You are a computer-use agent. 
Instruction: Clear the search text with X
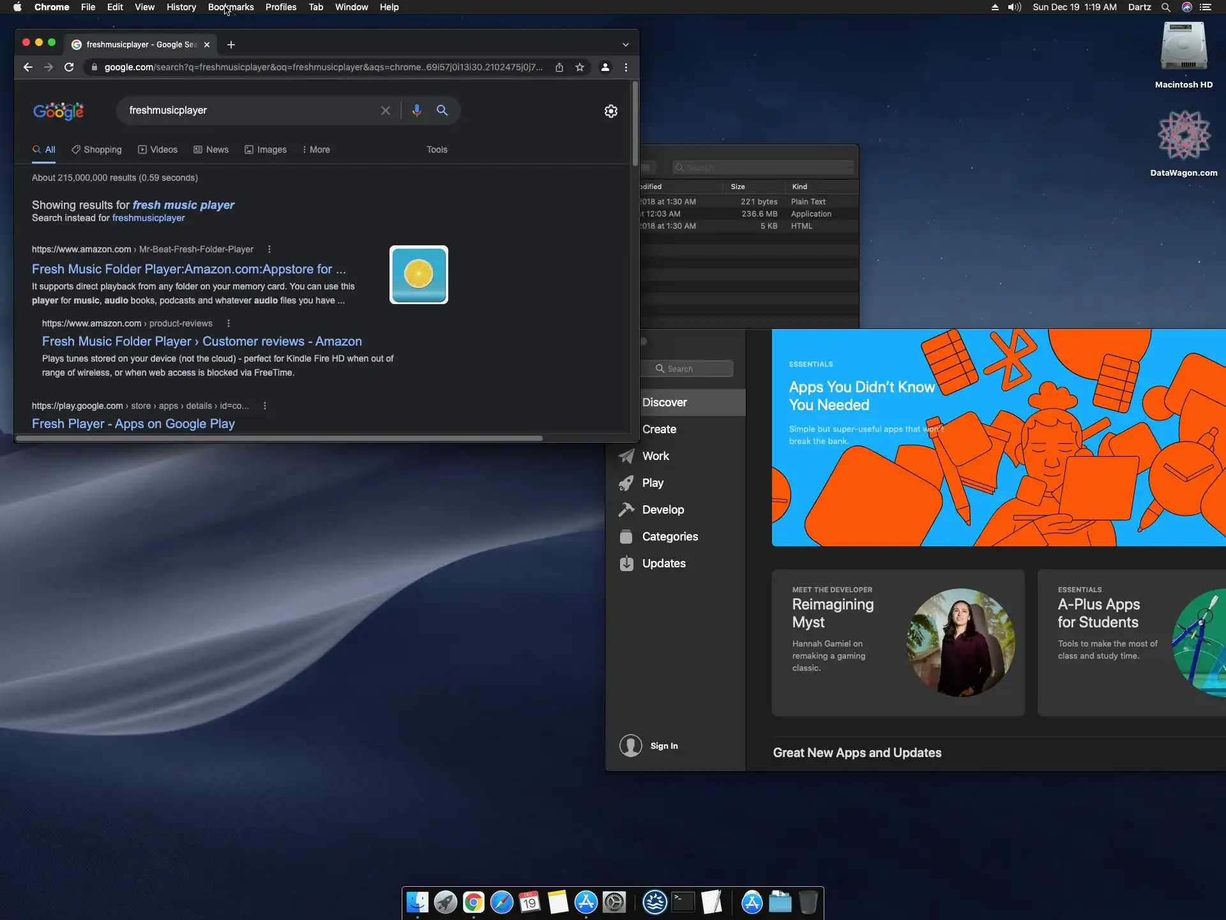[x=386, y=111]
